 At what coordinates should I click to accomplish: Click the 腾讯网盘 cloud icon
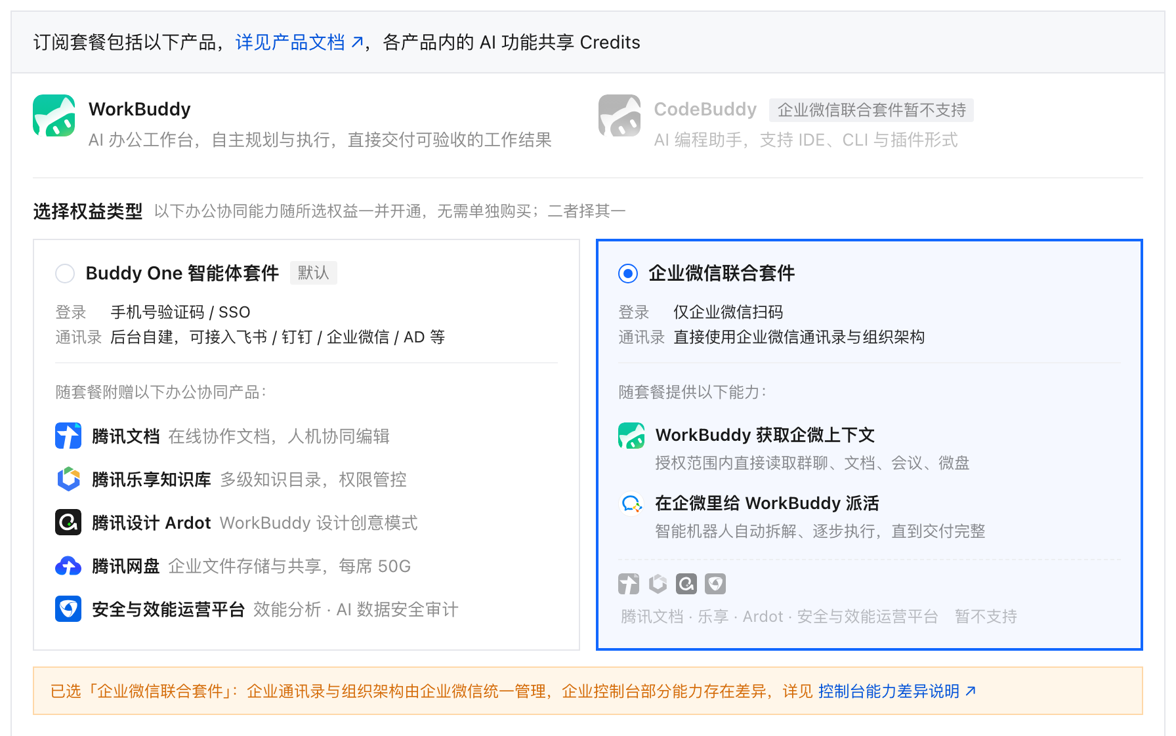(68, 565)
